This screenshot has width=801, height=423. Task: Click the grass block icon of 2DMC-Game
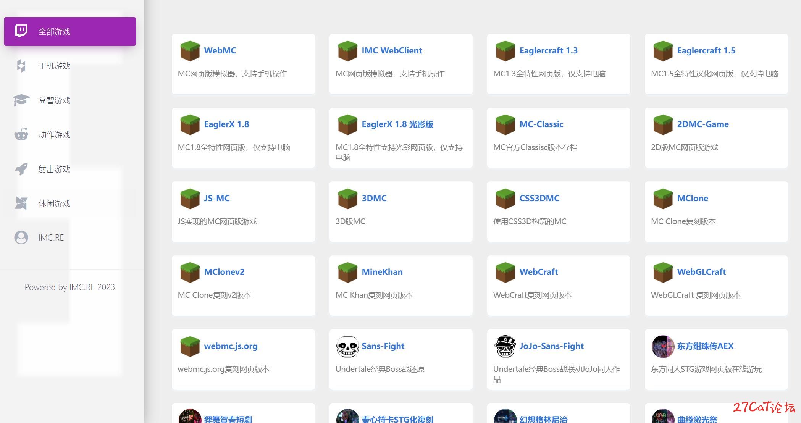pos(663,124)
